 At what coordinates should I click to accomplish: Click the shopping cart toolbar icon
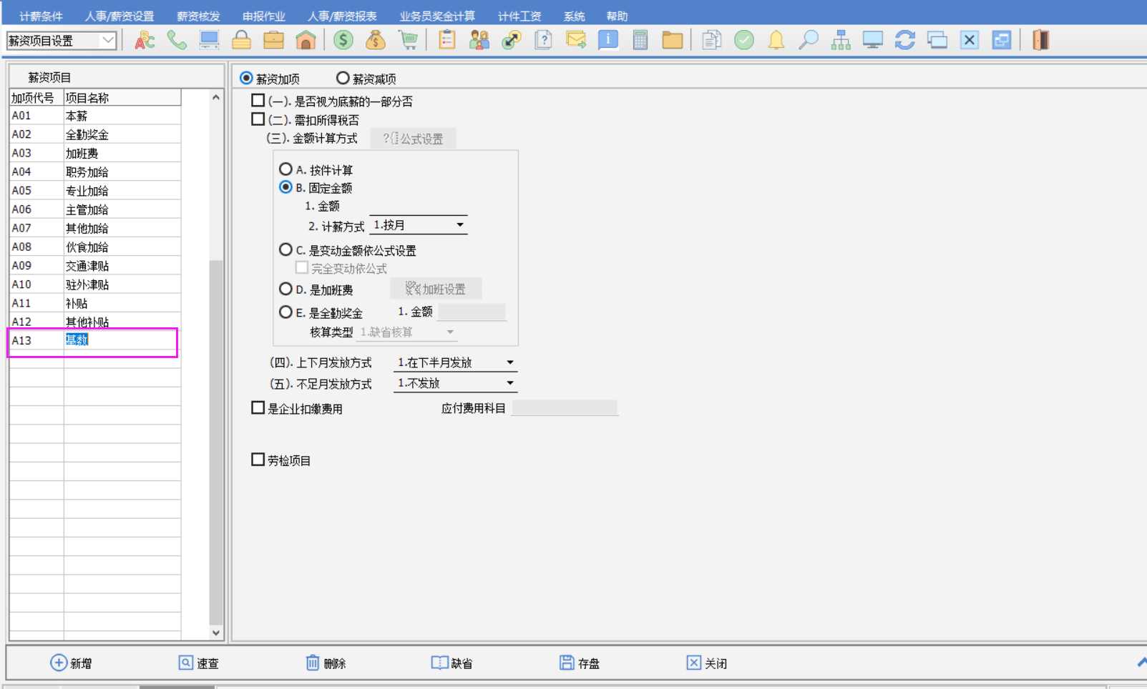[408, 40]
